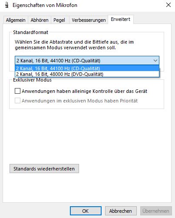Cancel using the Abbrechen button
Screen dimensions: 175x218
click(121, 211)
